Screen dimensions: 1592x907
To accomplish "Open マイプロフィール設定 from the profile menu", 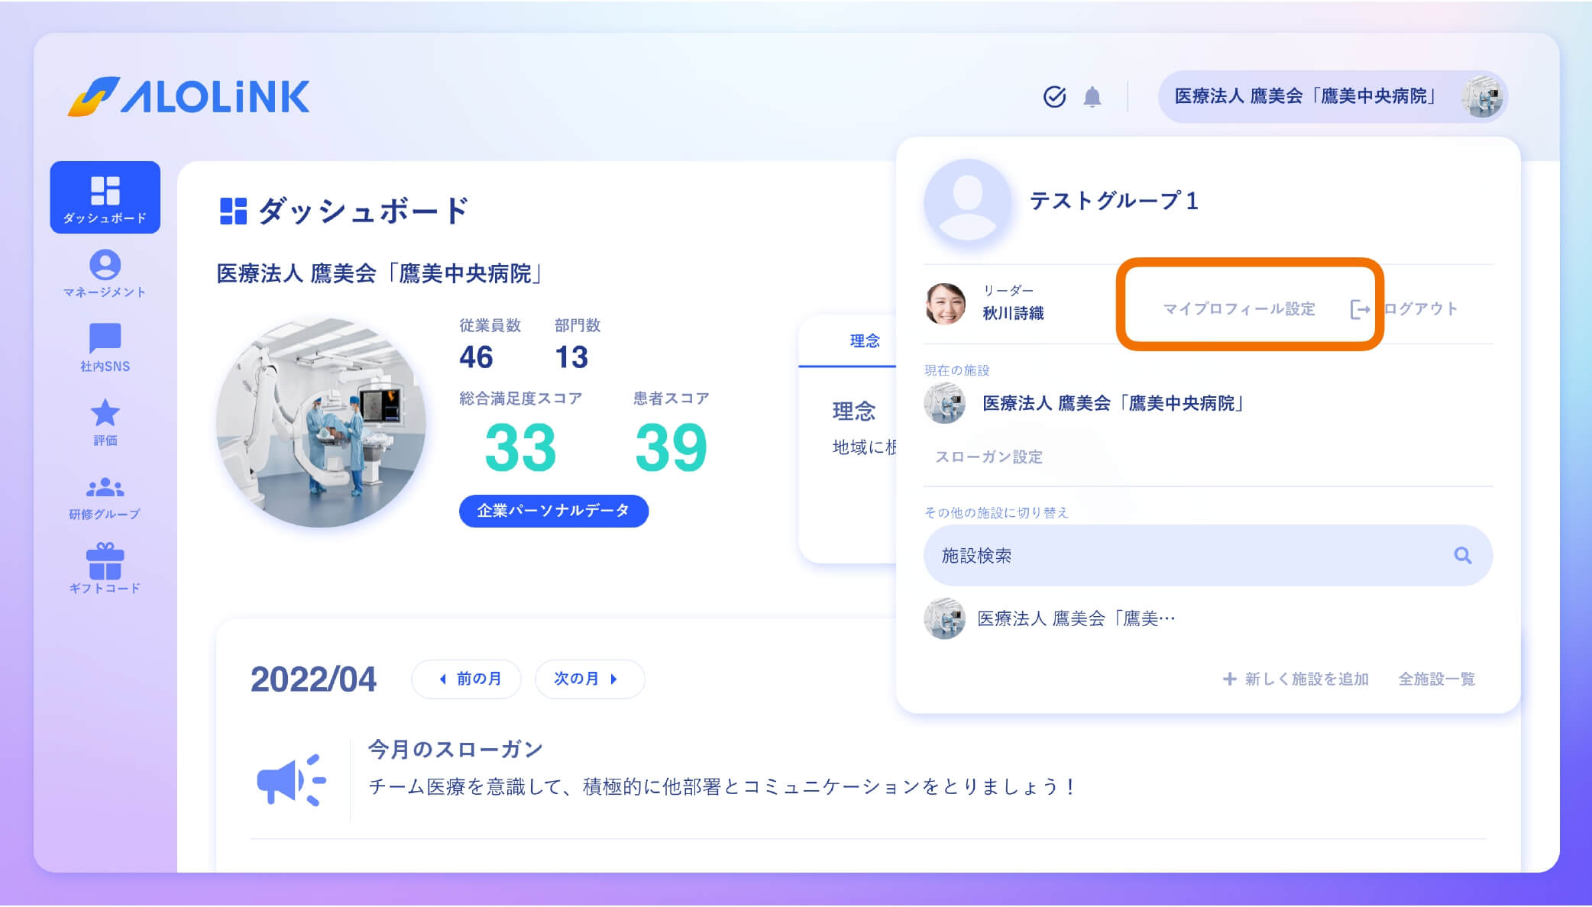I will coord(1239,308).
